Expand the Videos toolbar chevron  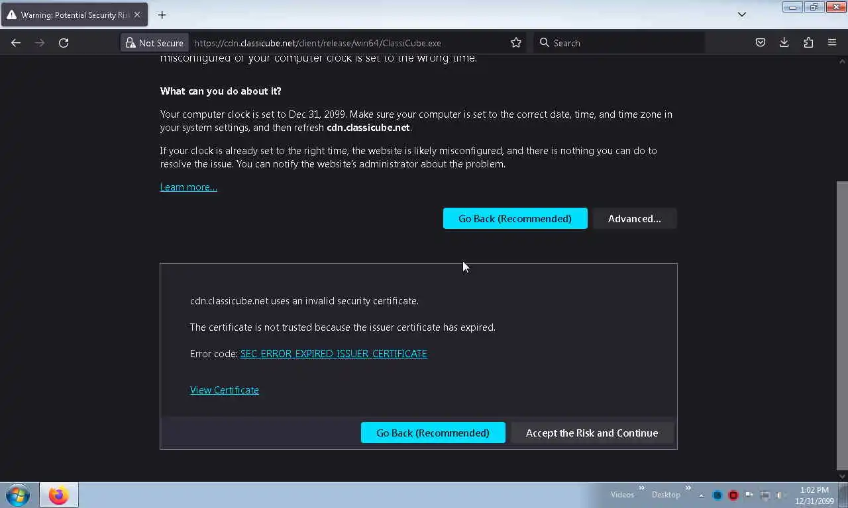tap(641, 488)
